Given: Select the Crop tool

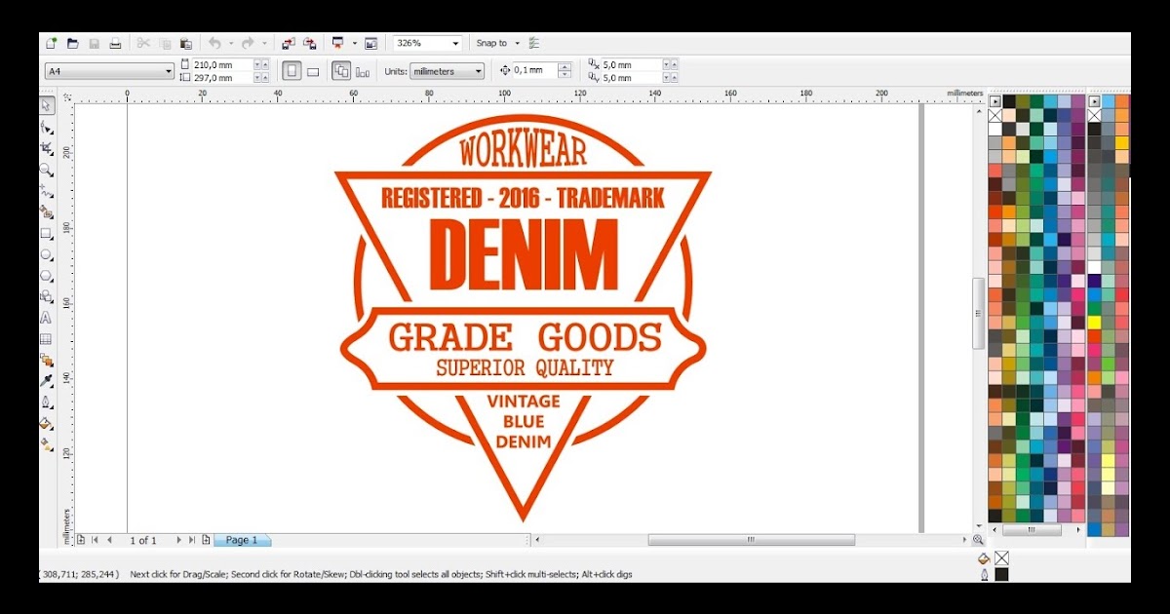Looking at the screenshot, I should click(x=46, y=148).
